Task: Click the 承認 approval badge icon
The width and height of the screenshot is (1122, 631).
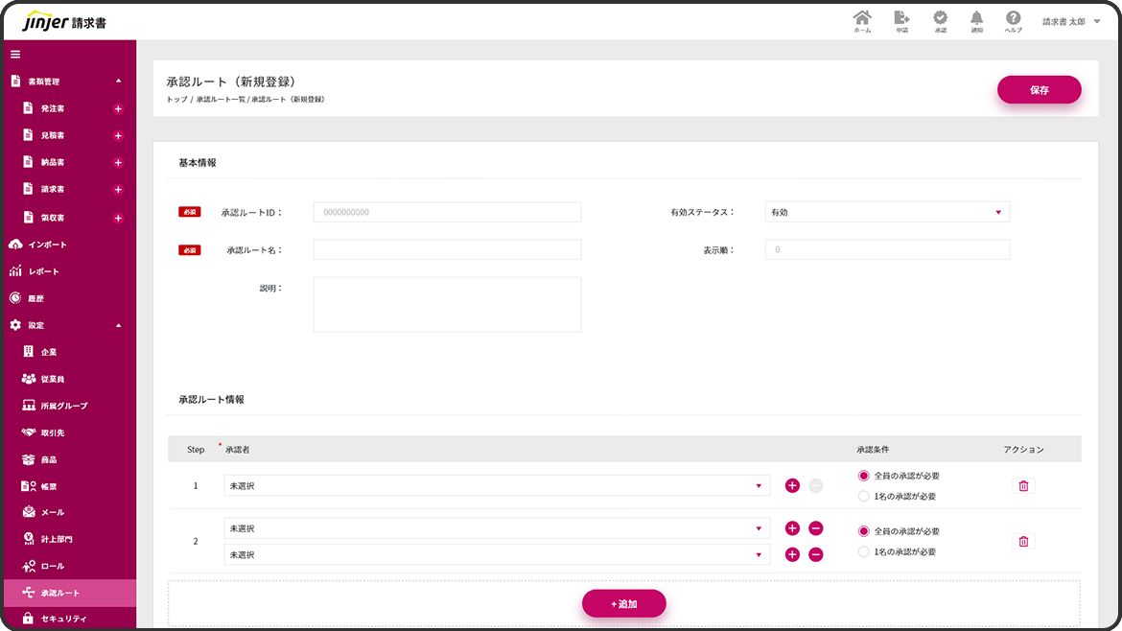Action: tap(940, 19)
